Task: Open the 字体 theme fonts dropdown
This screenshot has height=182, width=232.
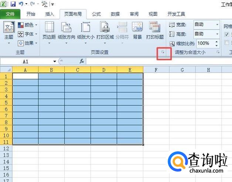Action: [27, 34]
